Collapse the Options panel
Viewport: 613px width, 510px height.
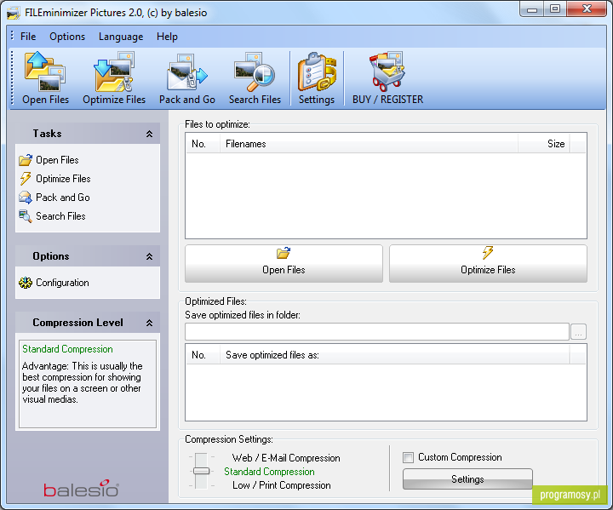(x=149, y=256)
